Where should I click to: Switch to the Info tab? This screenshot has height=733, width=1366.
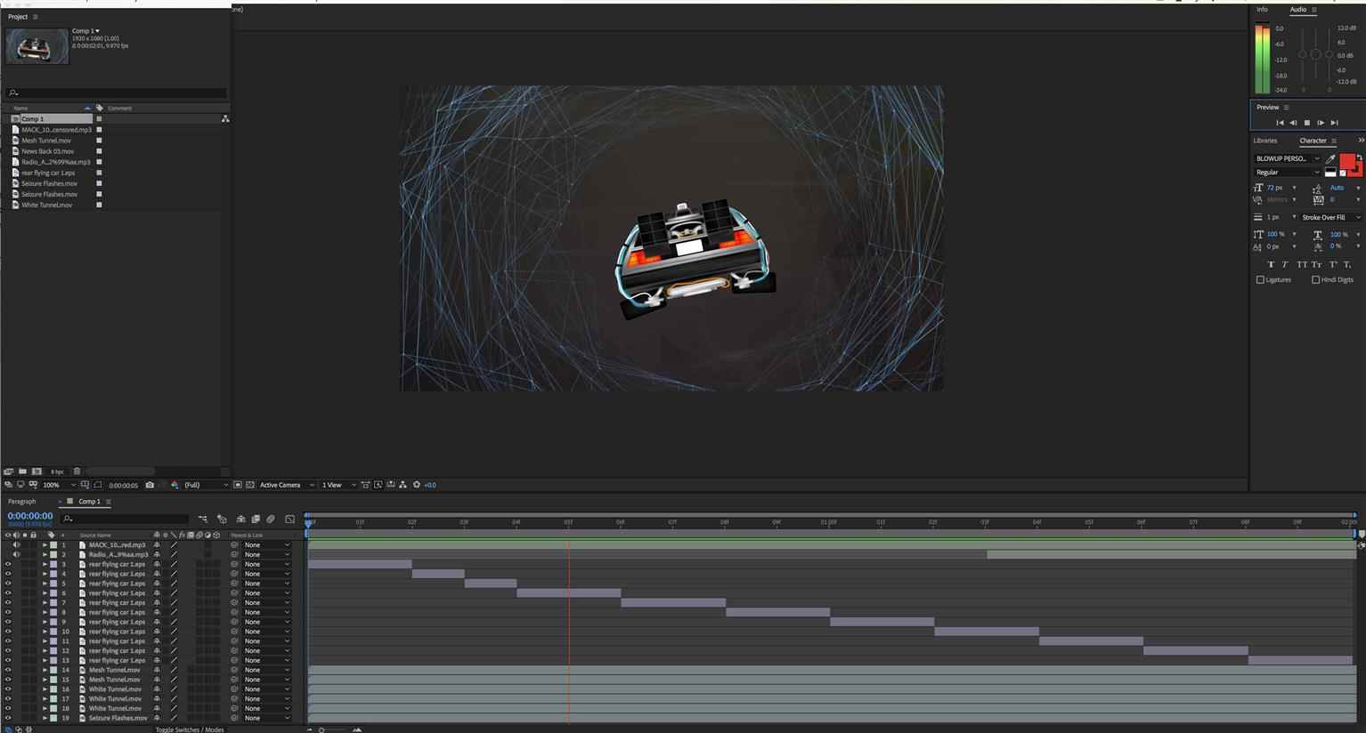tap(1262, 10)
